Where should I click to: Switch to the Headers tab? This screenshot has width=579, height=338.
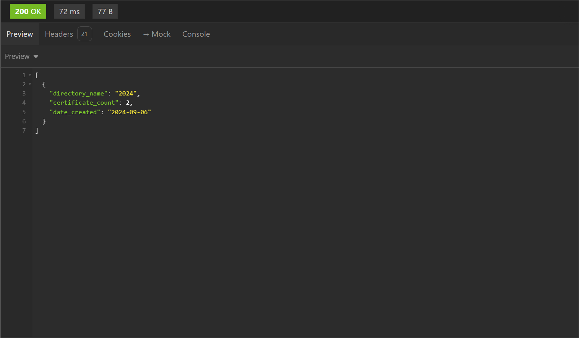click(x=59, y=34)
